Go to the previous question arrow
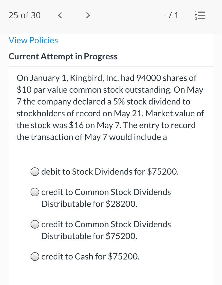This screenshot has height=285, width=222. coord(60,16)
